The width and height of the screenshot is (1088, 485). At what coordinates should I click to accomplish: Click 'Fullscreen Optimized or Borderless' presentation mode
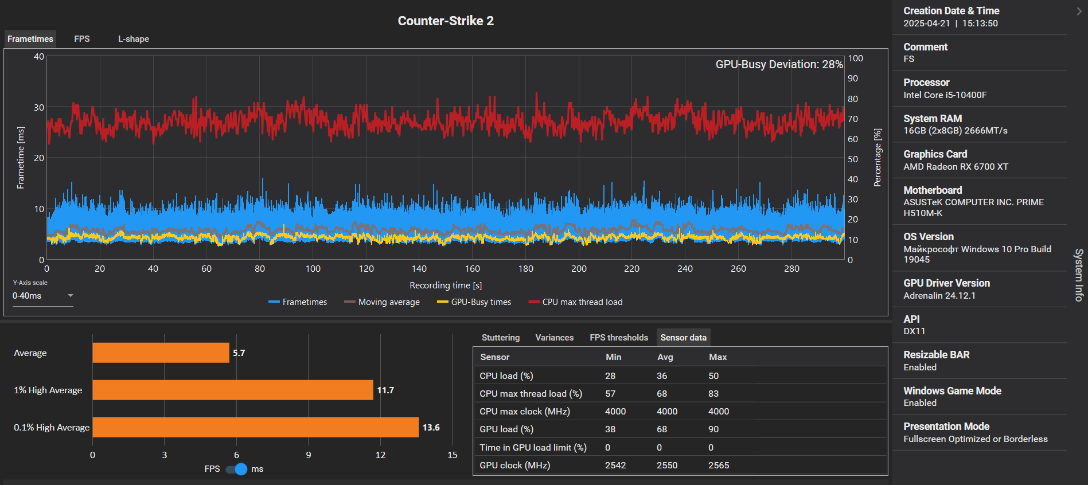pyautogui.click(x=976, y=439)
